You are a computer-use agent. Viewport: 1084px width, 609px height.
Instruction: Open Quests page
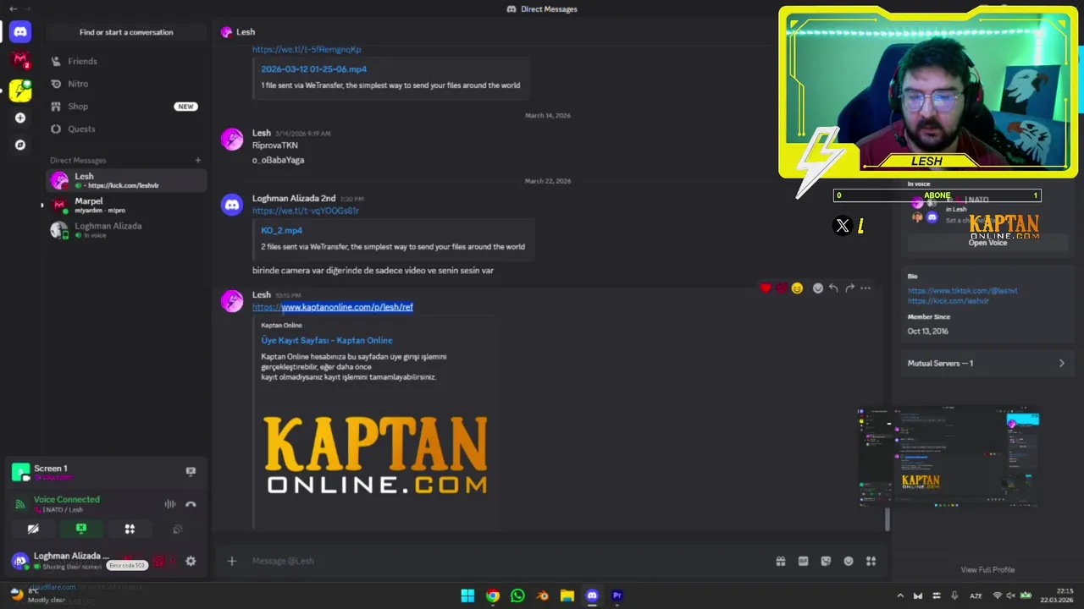click(x=125, y=129)
